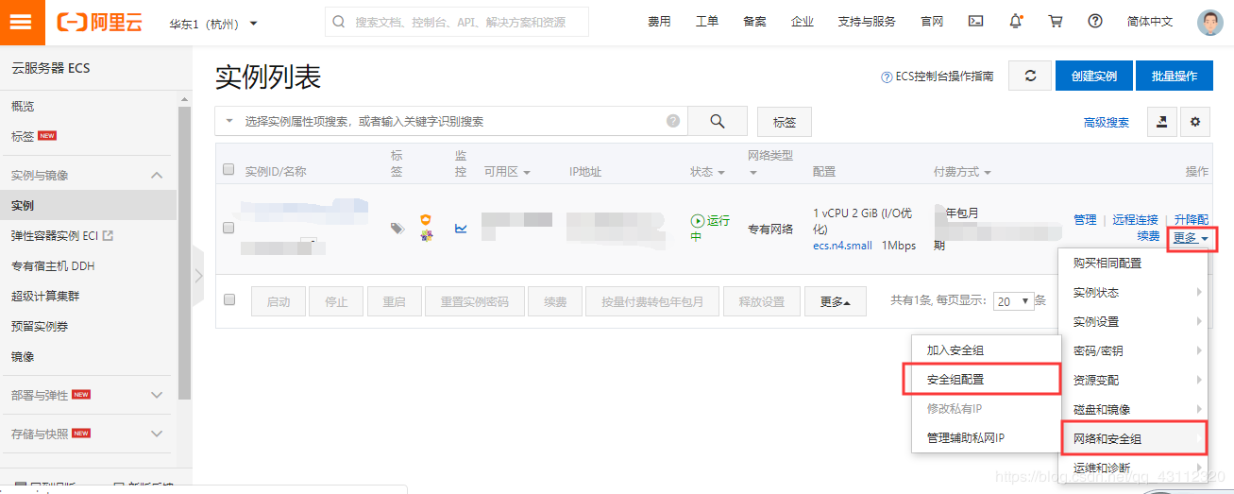Screen dimensions: 1234x494
Task: Open the 简体中文 language selector
Action: coord(1149,21)
